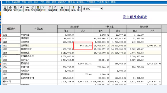
Task: Select the 在建工程 account name cell
Action: (39, 67)
